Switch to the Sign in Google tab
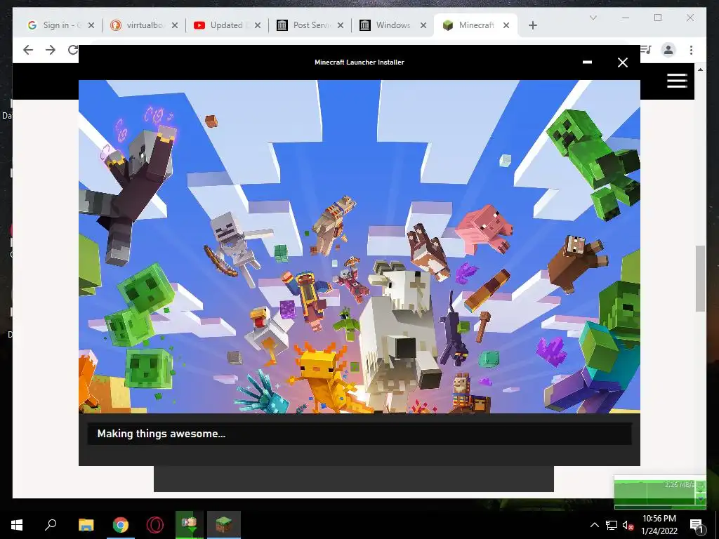The height and width of the screenshot is (539, 719). coord(60,25)
